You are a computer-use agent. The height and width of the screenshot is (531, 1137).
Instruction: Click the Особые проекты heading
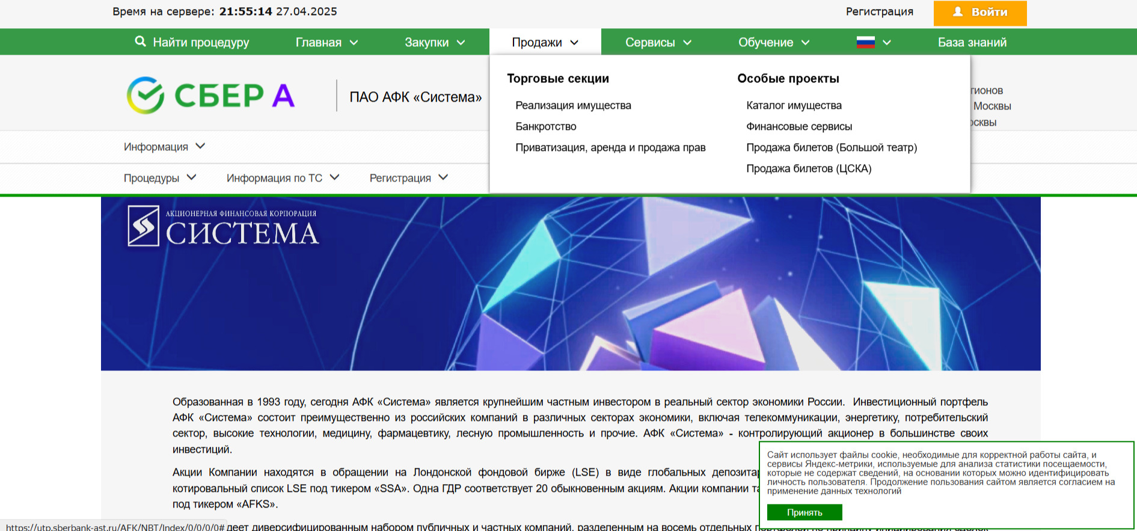788,78
